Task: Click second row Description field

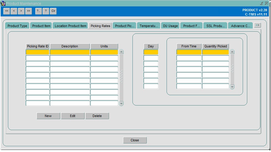Action: click(x=70, y=58)
